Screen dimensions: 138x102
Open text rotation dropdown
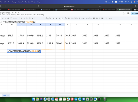pyautogui.click(x=87, y=18)
